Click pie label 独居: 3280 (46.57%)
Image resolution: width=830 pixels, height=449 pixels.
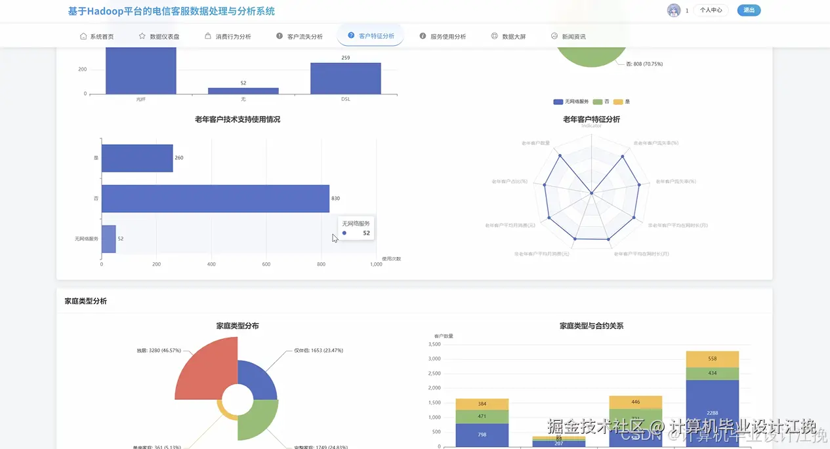tap(159, 351)
